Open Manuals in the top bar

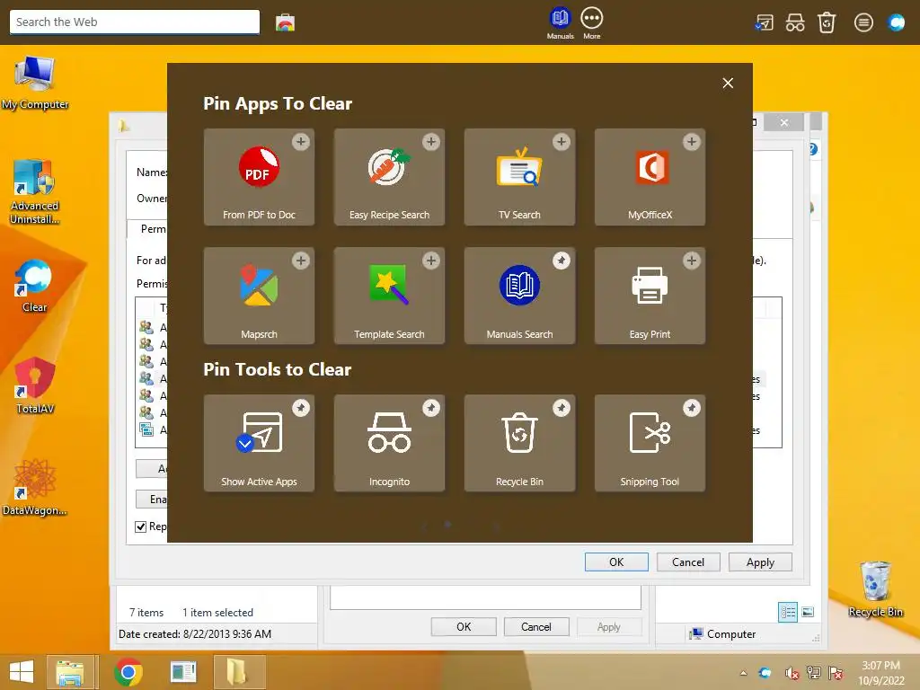tap(561, 23)
